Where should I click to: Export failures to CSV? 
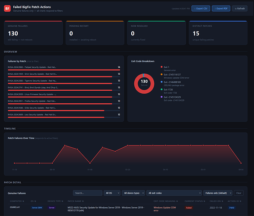tap(201, 9)
